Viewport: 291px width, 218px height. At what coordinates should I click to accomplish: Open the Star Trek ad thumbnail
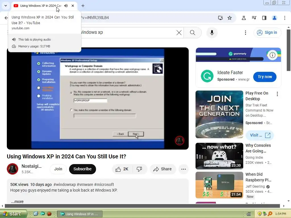pos(219,114)
